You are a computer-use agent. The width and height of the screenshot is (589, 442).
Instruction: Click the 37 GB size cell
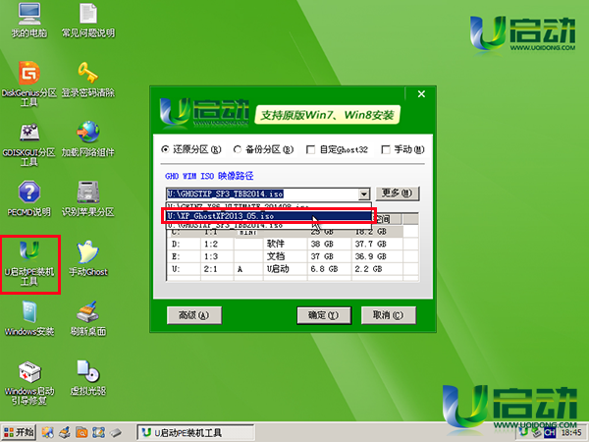(322, 256)
